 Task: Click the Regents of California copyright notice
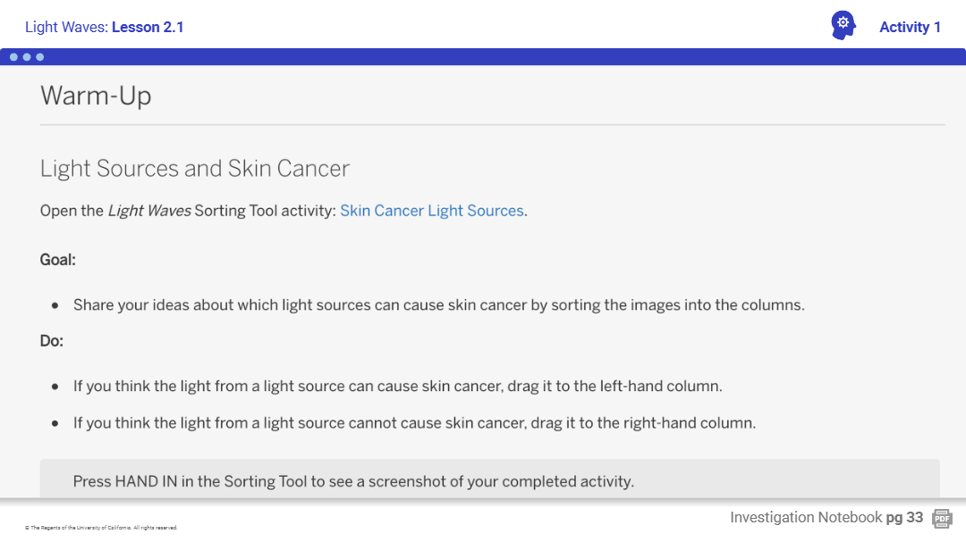pos(101,528)
